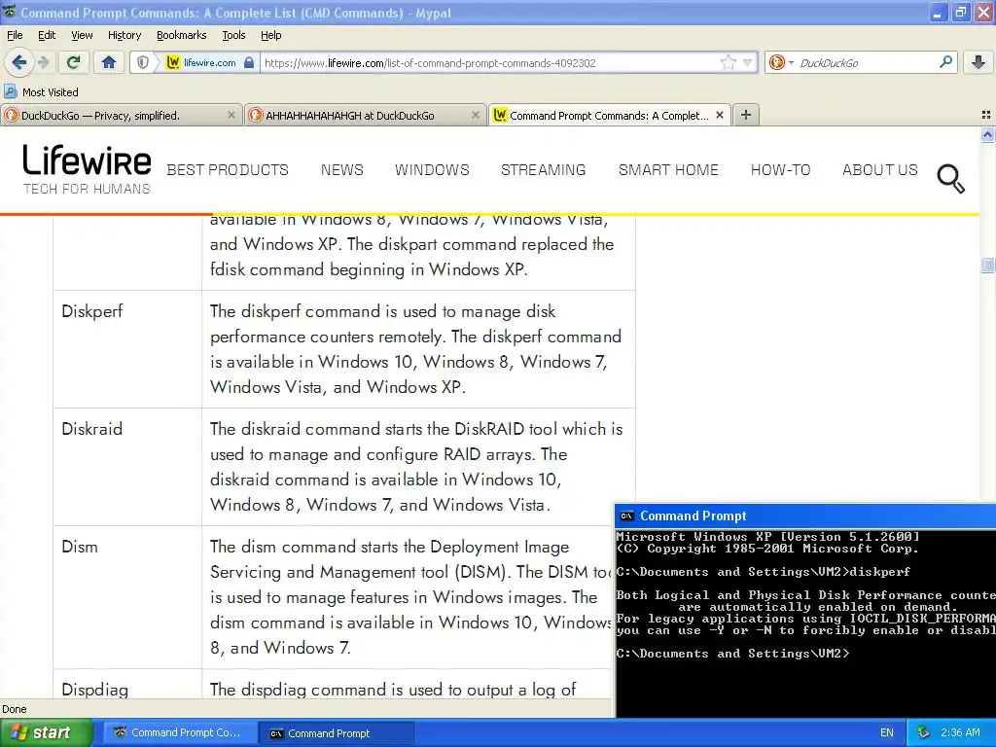The image size is (996, 747).
Task: Click the tracking protection shield icon
Action: point(143,62)
